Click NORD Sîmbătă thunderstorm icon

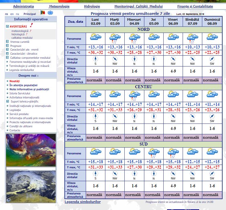pos(192,38)
